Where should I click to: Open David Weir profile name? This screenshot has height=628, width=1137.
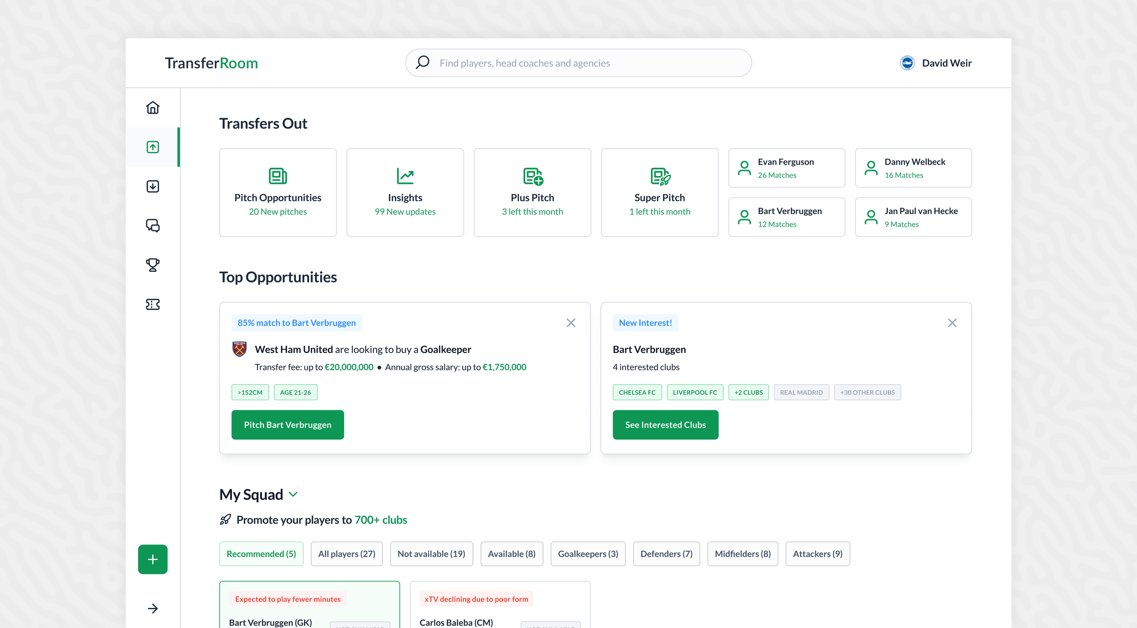[x=946, y=63]
